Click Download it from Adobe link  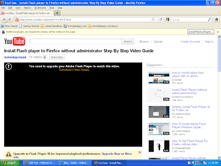tap(75, 70)
